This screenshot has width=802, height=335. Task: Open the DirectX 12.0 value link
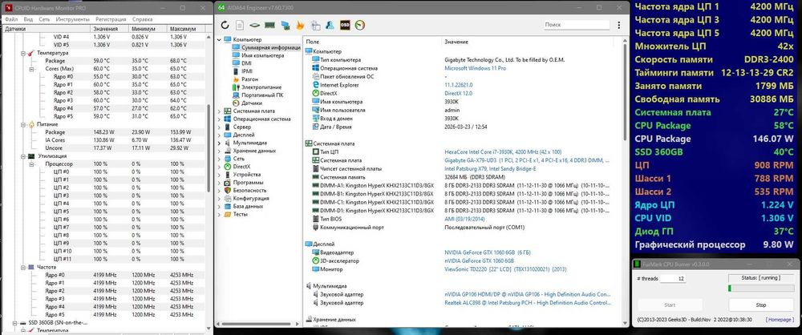[460, 93]
